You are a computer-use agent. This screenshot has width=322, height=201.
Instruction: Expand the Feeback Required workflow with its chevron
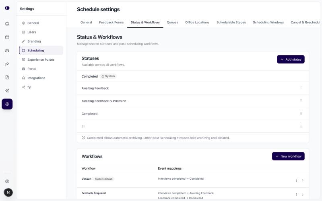click(x=303, y=195)
